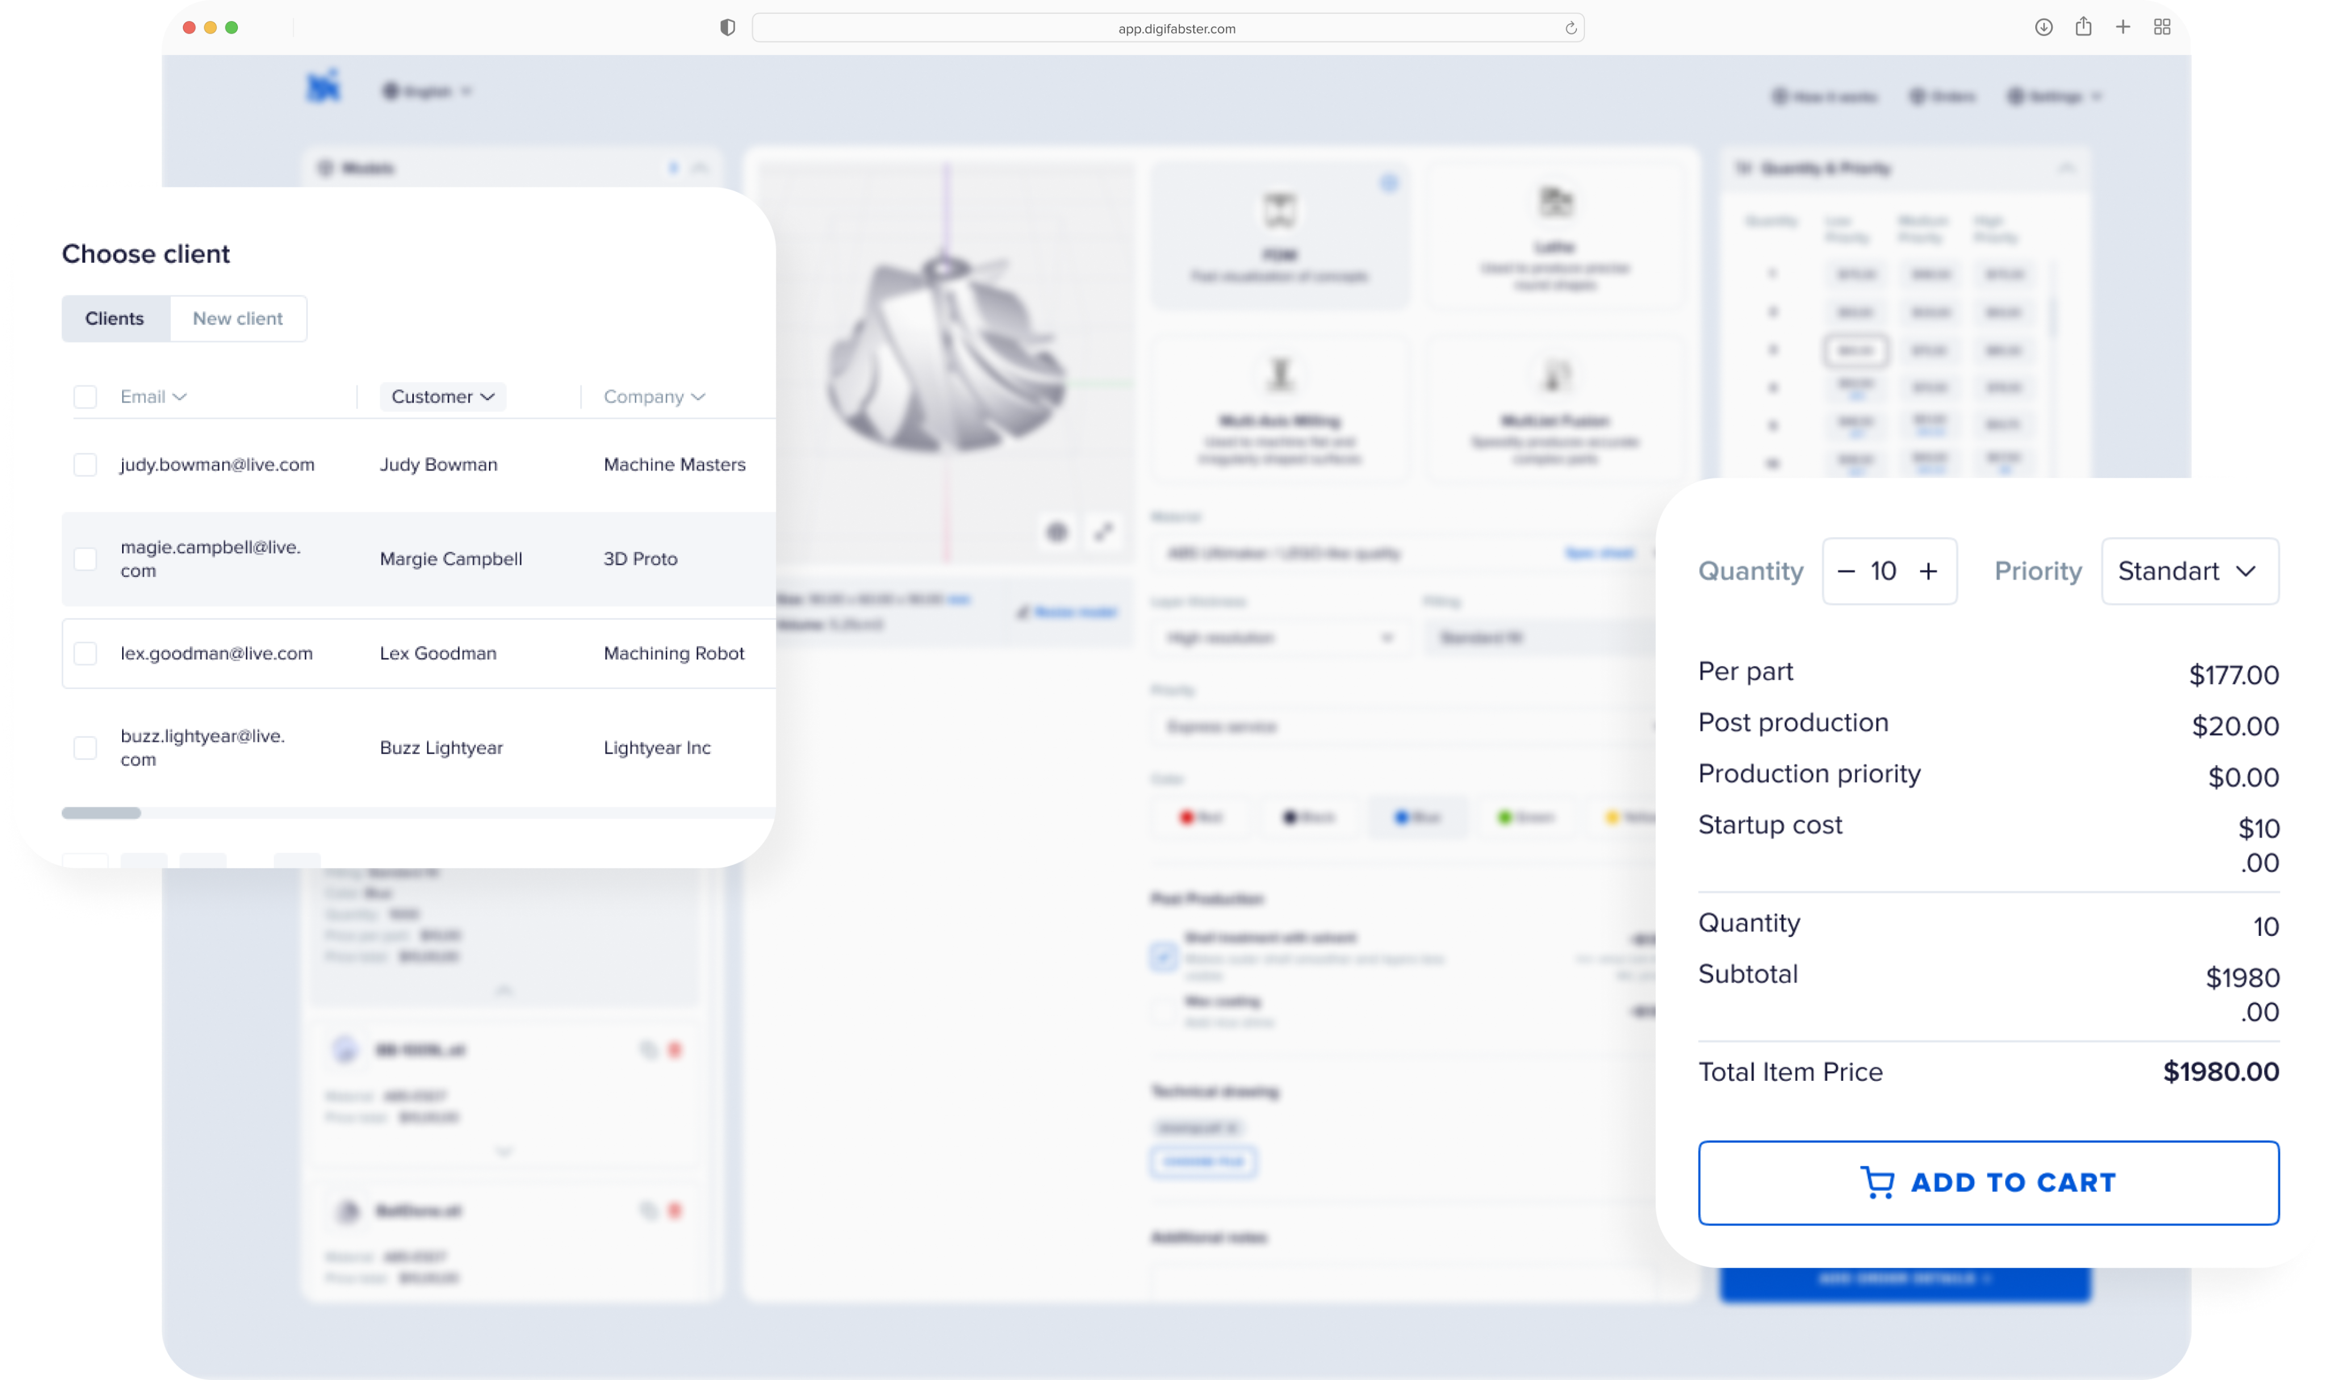Select the FDM technology card

pos(1279,235)
